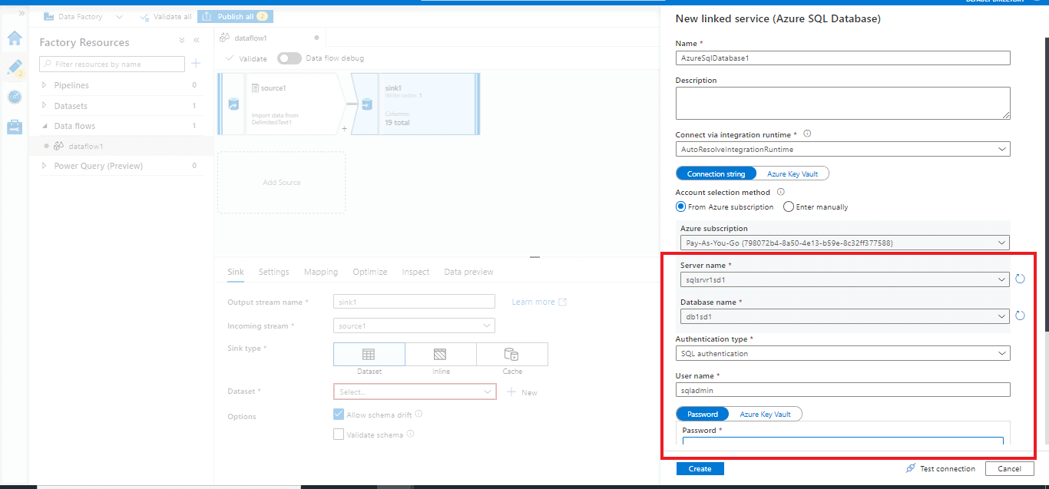Switch to the Optimize tab
Screen dimensions: 1049x489
coord(370,272)
